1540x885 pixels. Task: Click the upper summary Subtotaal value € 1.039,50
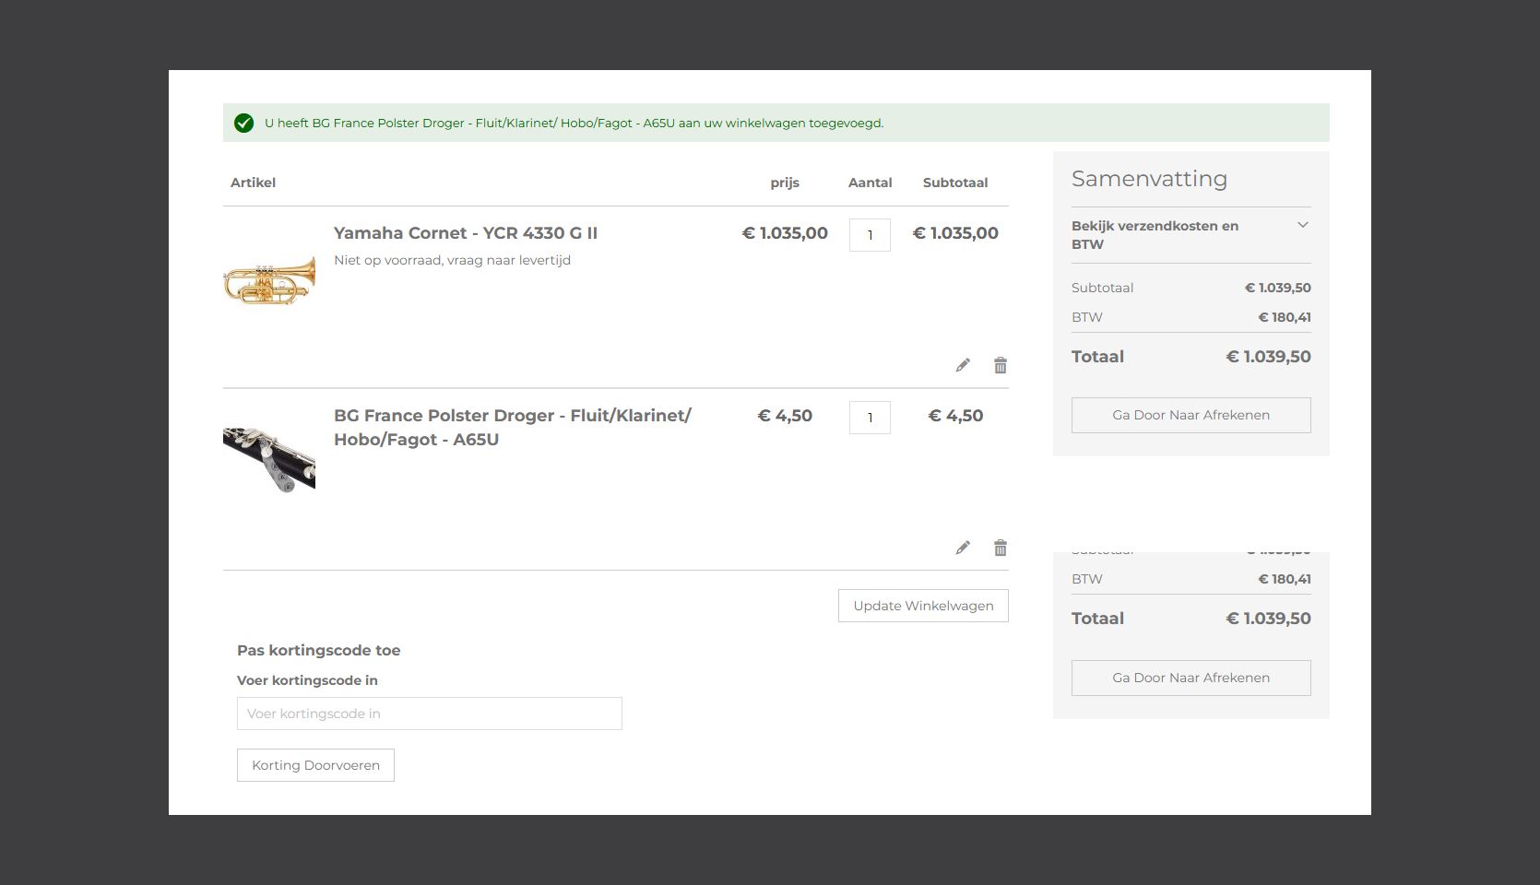[x=1278, y=288]
